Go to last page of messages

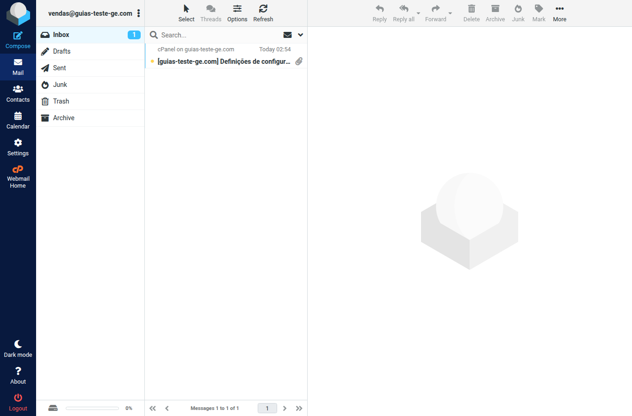(x=299, y=408)
